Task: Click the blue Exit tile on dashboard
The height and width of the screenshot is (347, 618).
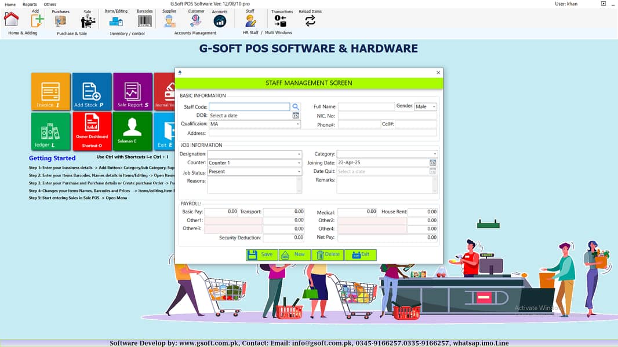Action: (164, 131)
